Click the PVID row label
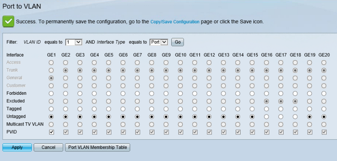This screenshot has width=337, height=161. tap(12, 132)
